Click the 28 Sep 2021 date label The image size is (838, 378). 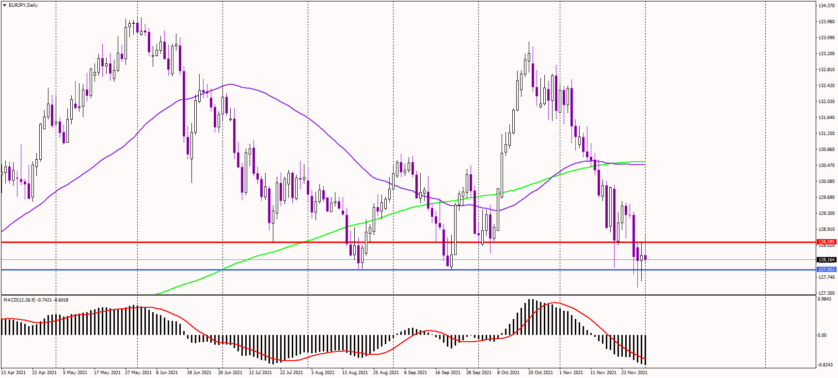coord(479,373)
